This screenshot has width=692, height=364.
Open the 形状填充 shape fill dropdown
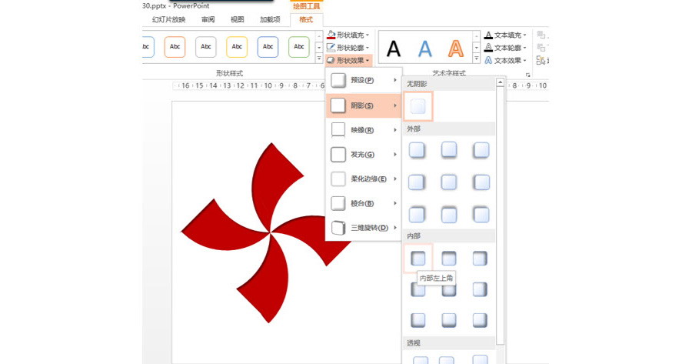[348, 35]
